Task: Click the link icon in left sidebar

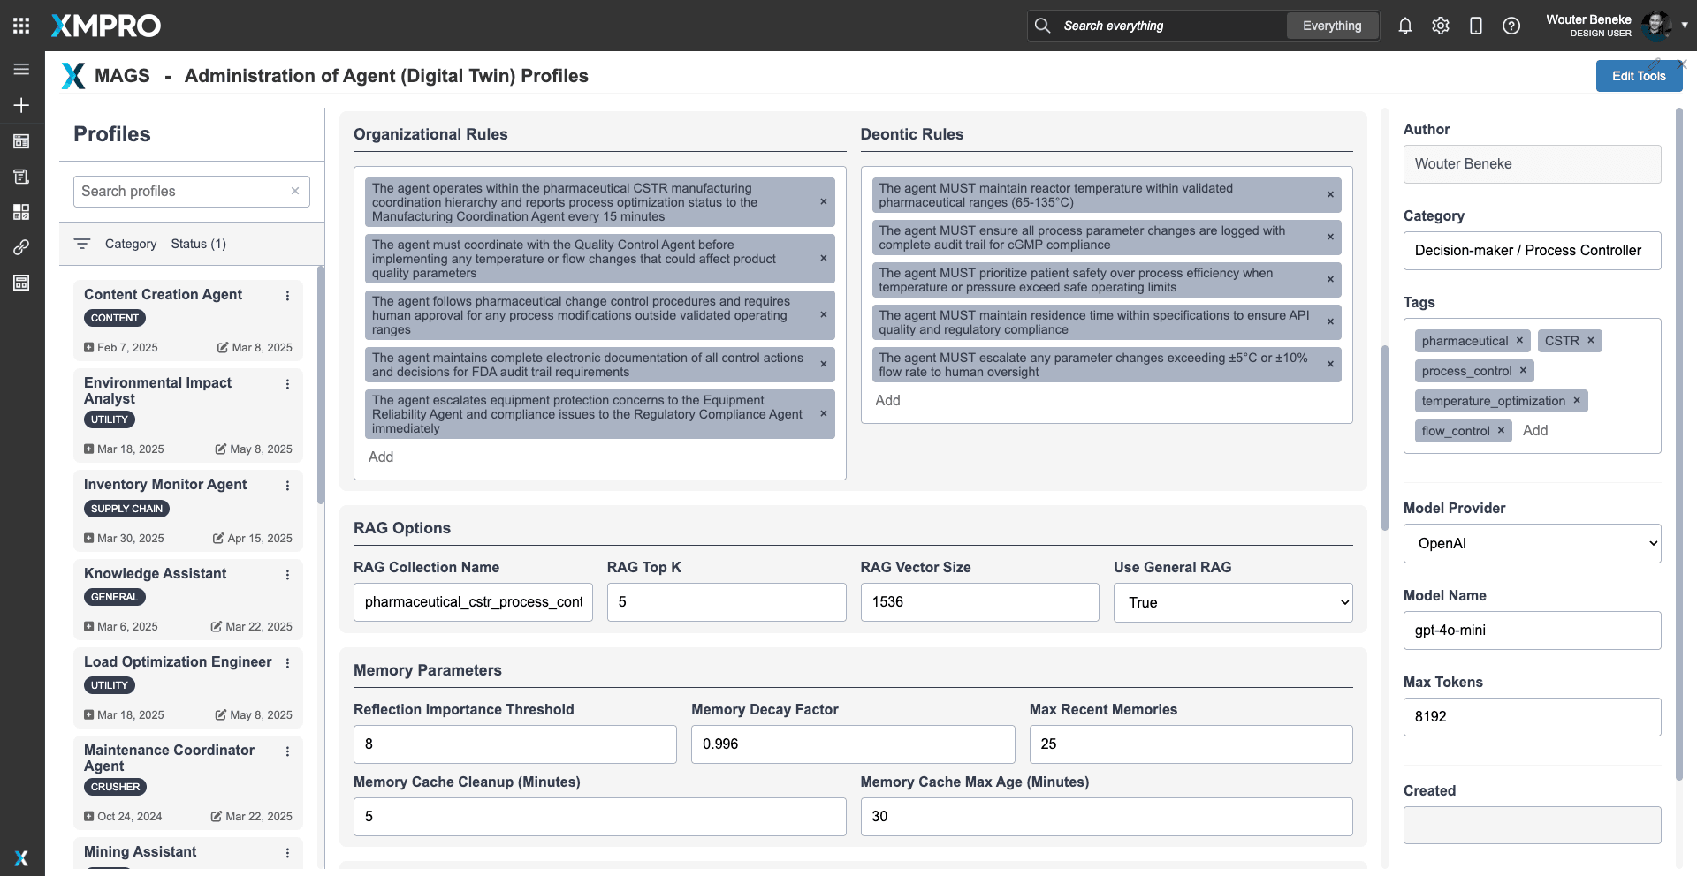Action: [21, 247]
